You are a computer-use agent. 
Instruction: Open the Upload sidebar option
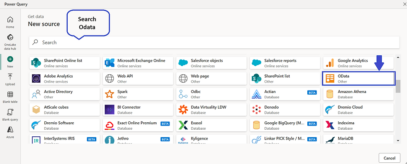pos(10,79)
